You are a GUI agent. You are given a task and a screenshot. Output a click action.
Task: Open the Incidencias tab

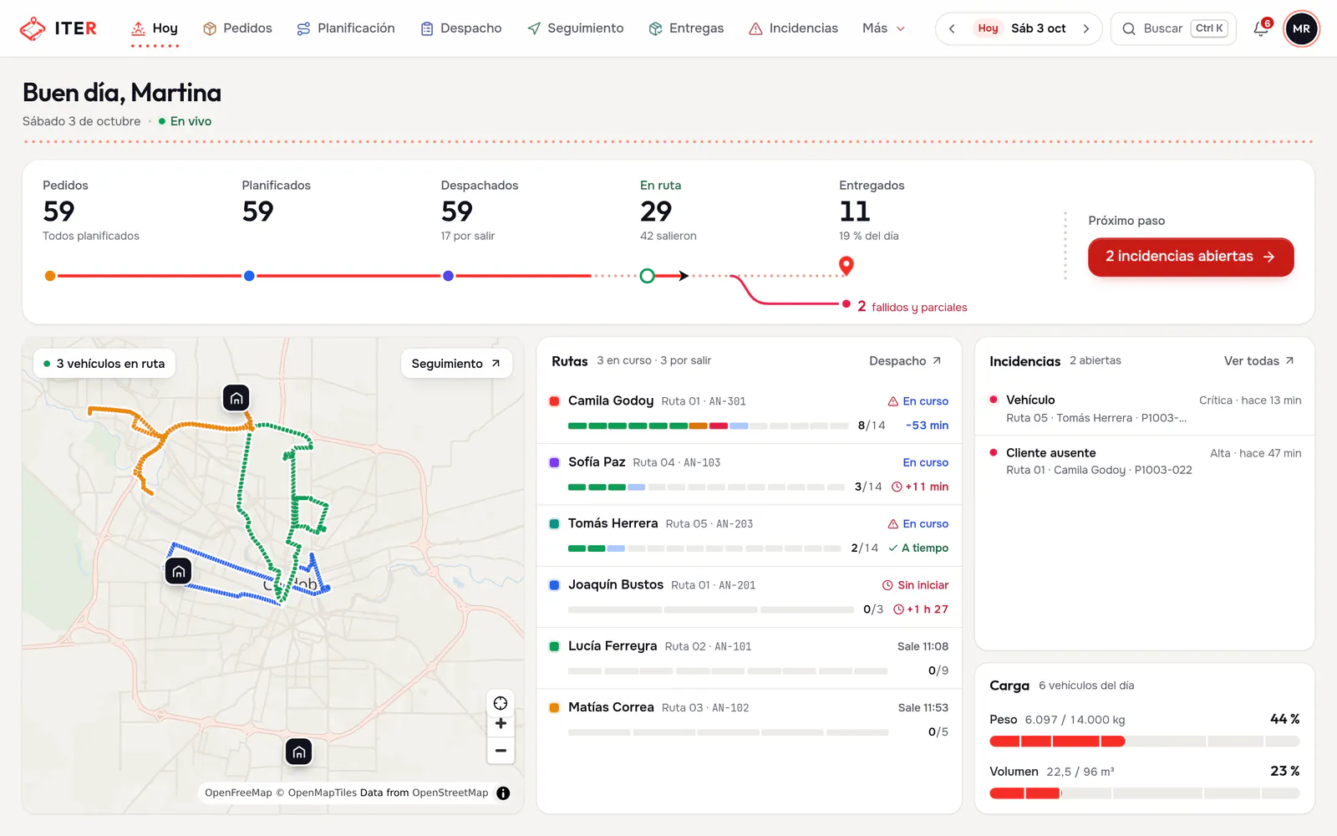tap(793, 28)
